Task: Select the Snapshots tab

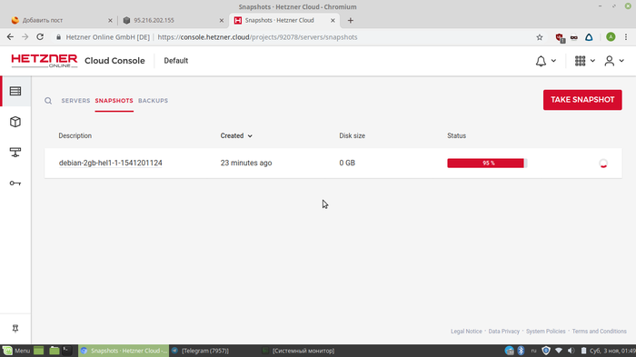Action: click(114, 101)
